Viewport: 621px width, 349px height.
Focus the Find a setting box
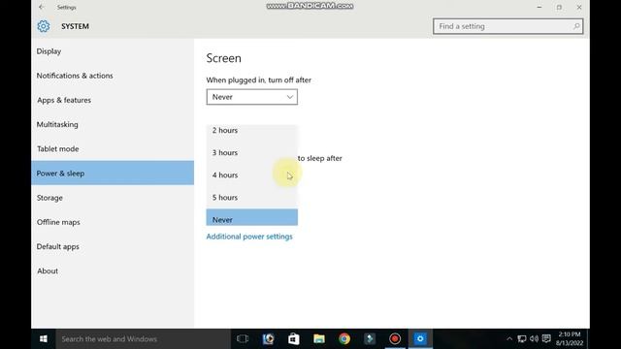[x=507, y=26]
